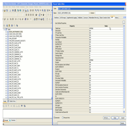This screenshot has height=127, width=130.
Task: Click the 'TP Cash Flow' property row
Action: point(89,33)
